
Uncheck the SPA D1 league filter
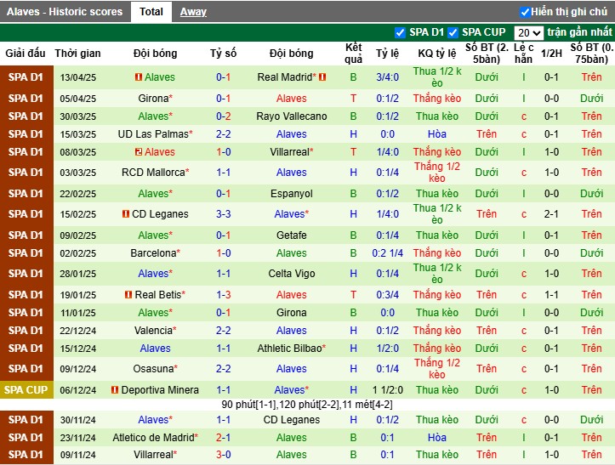400,32
